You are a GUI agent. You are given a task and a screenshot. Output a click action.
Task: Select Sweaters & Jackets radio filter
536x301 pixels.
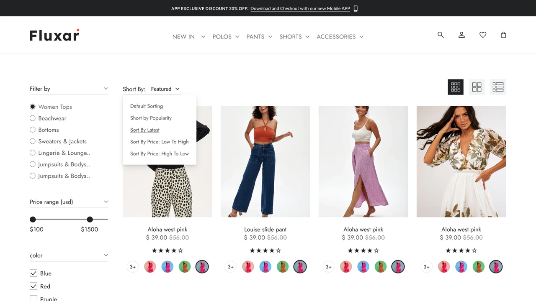(x=33, y=141)
